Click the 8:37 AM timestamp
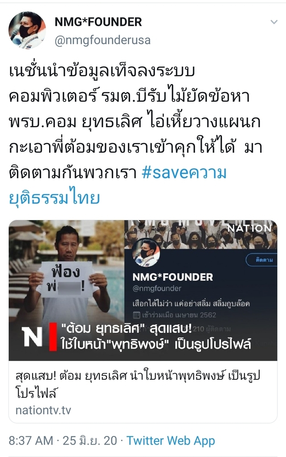This screenshot has height=457, width=286. click(31, 440)
